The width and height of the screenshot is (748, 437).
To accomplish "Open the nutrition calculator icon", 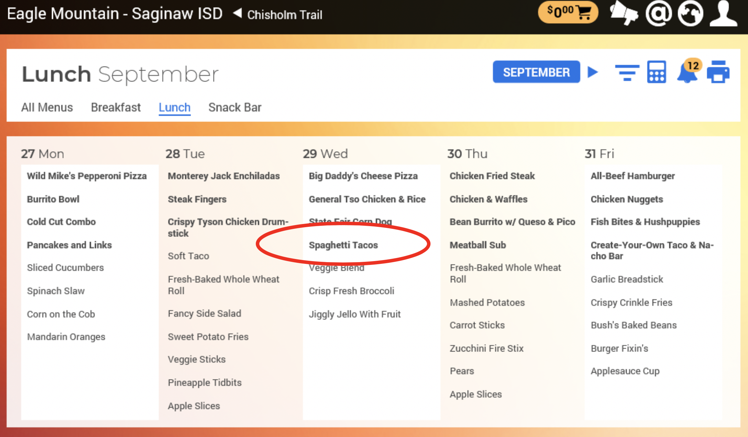I will click(x=656, y=72).
